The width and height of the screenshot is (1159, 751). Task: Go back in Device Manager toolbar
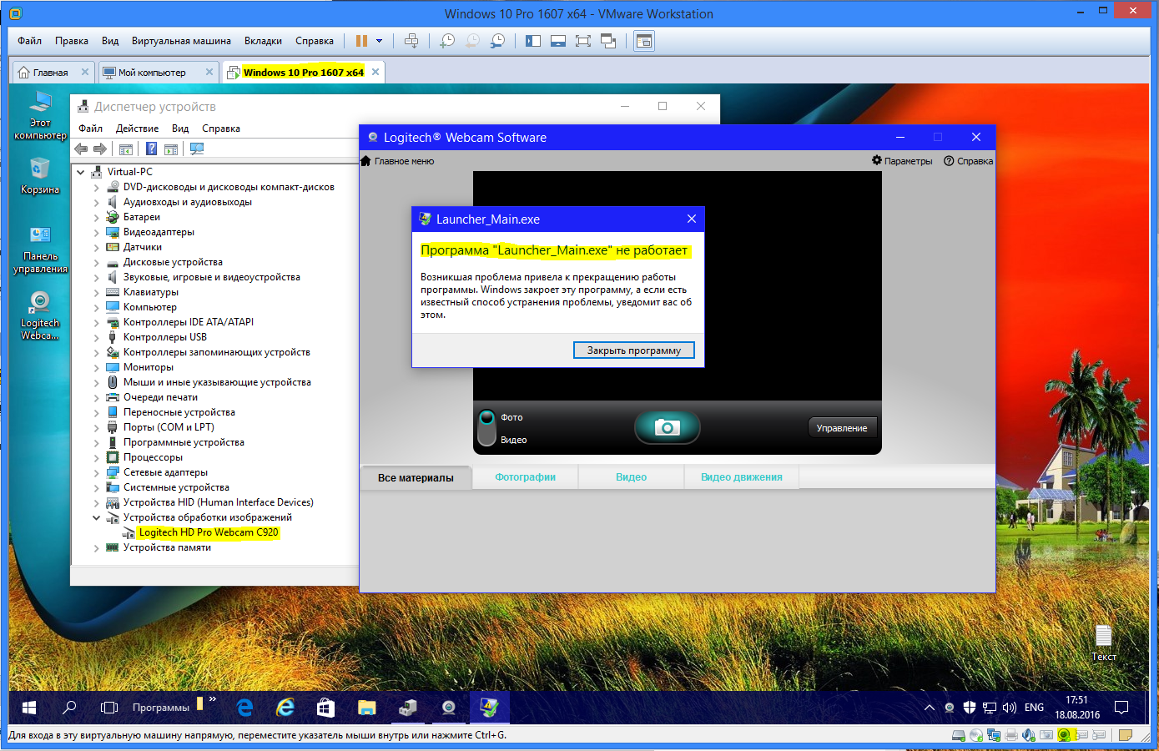[x=81, y=149]
